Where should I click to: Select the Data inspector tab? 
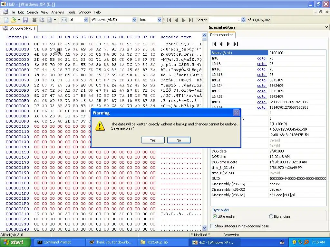coord(221,35)
